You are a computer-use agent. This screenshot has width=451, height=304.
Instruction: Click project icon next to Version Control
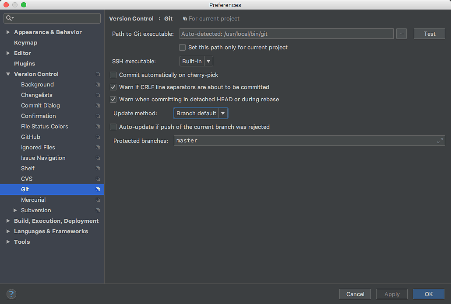[98, 74]
